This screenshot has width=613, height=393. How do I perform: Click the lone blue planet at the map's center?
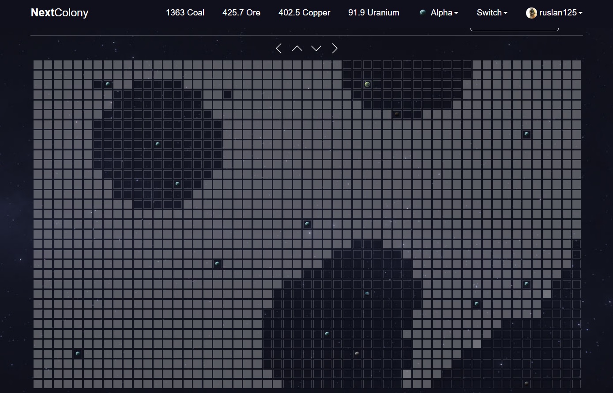point(307,224)
